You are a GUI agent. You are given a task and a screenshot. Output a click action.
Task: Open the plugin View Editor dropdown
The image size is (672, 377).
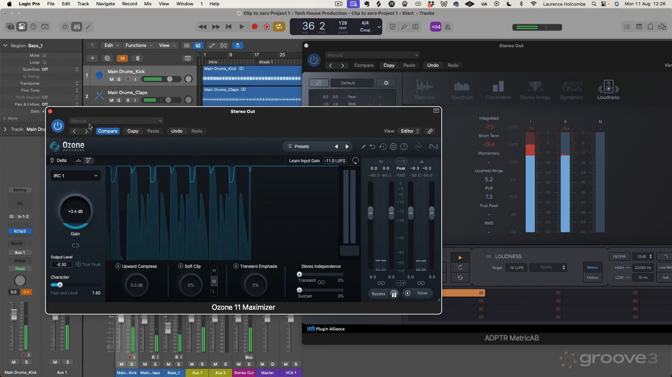409,131
